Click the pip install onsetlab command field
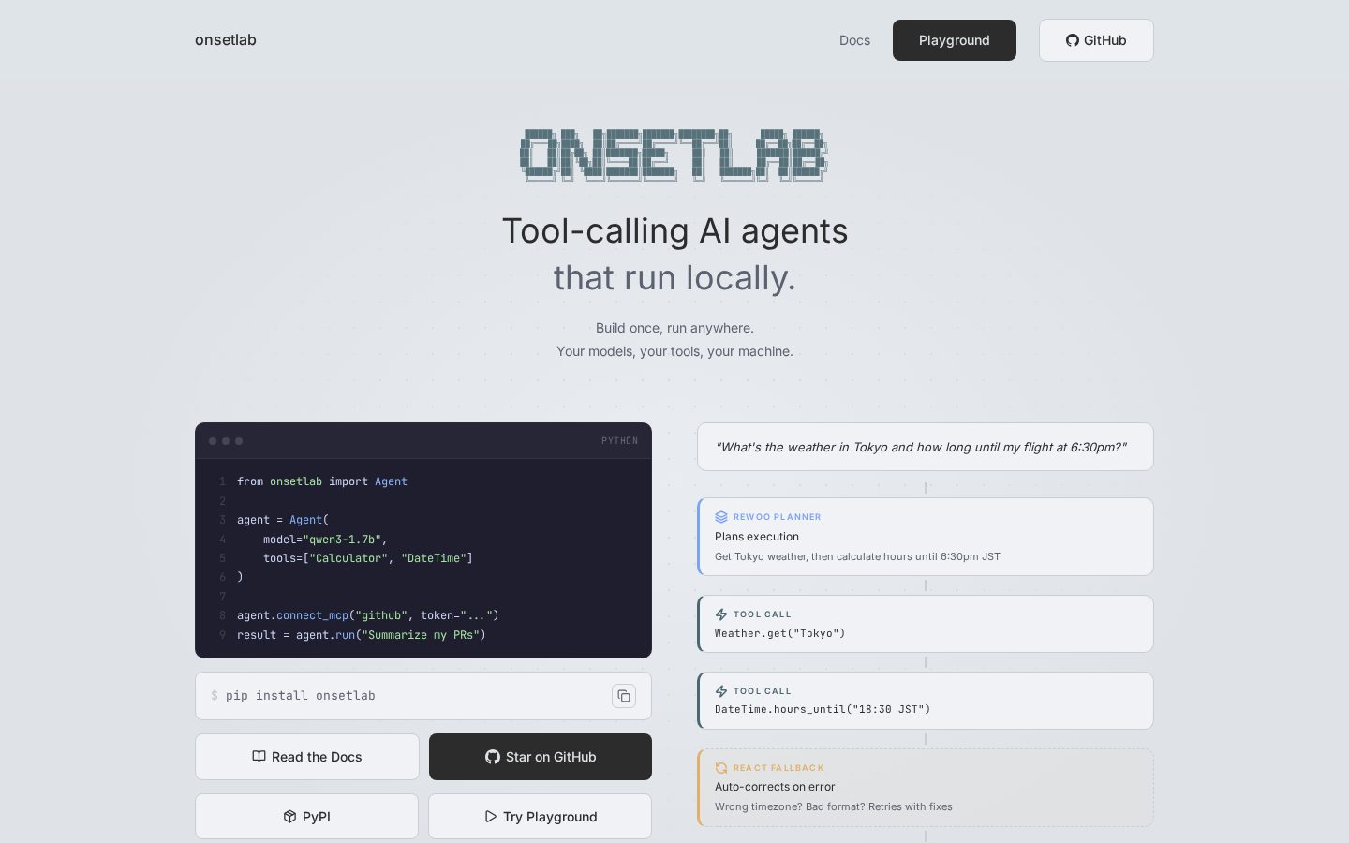The width and height of the screenshot is (1349, 843). click(x=423, y=696)
